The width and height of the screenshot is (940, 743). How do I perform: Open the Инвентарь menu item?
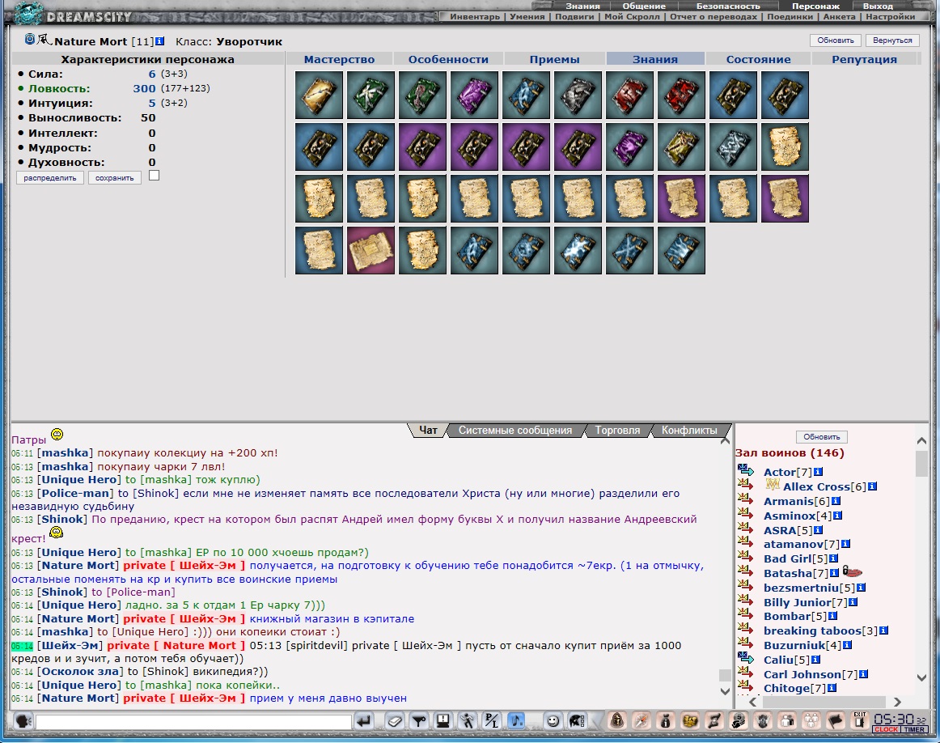point(475,17)
